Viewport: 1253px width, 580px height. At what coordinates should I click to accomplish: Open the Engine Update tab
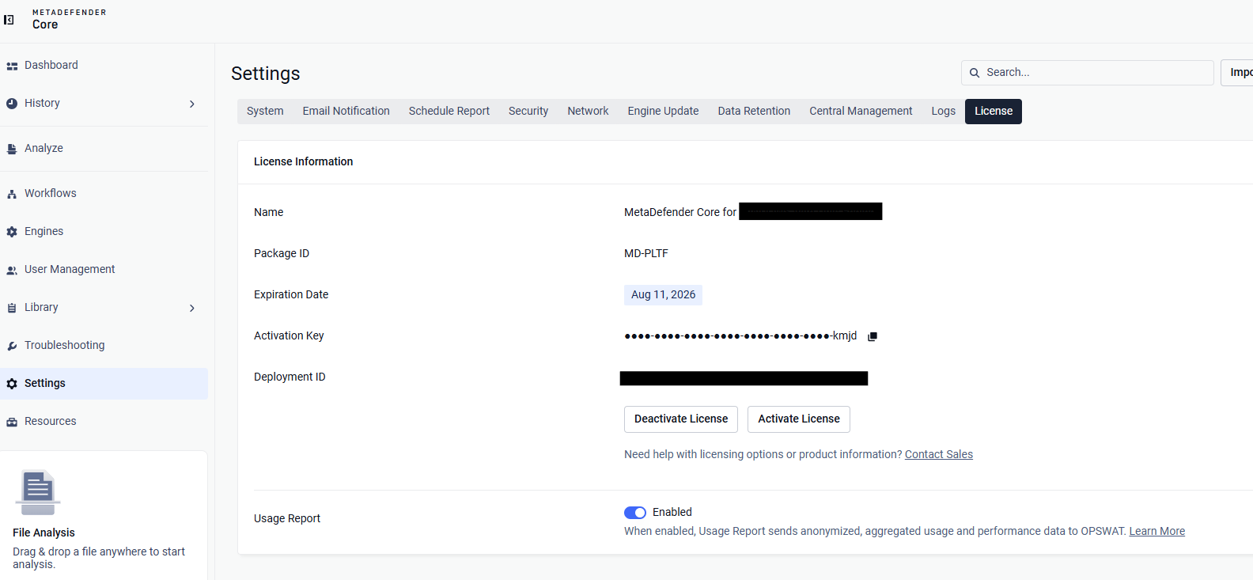point(663,112)
